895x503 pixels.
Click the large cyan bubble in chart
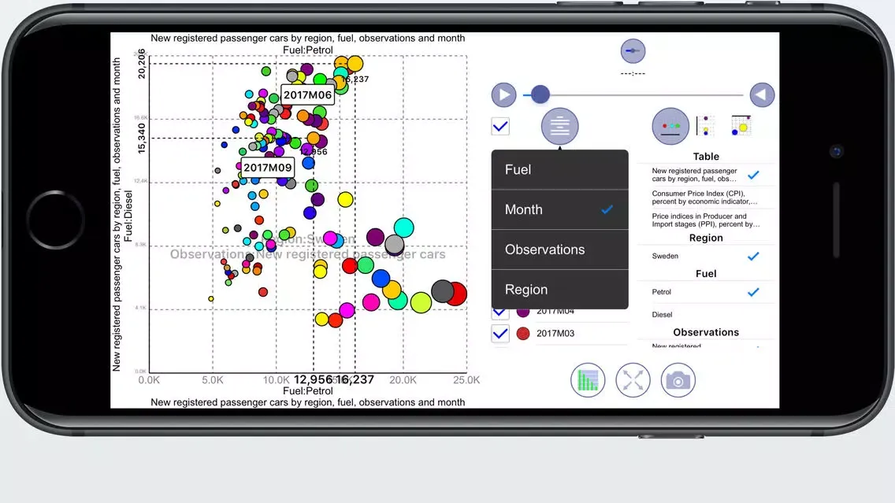403,227
